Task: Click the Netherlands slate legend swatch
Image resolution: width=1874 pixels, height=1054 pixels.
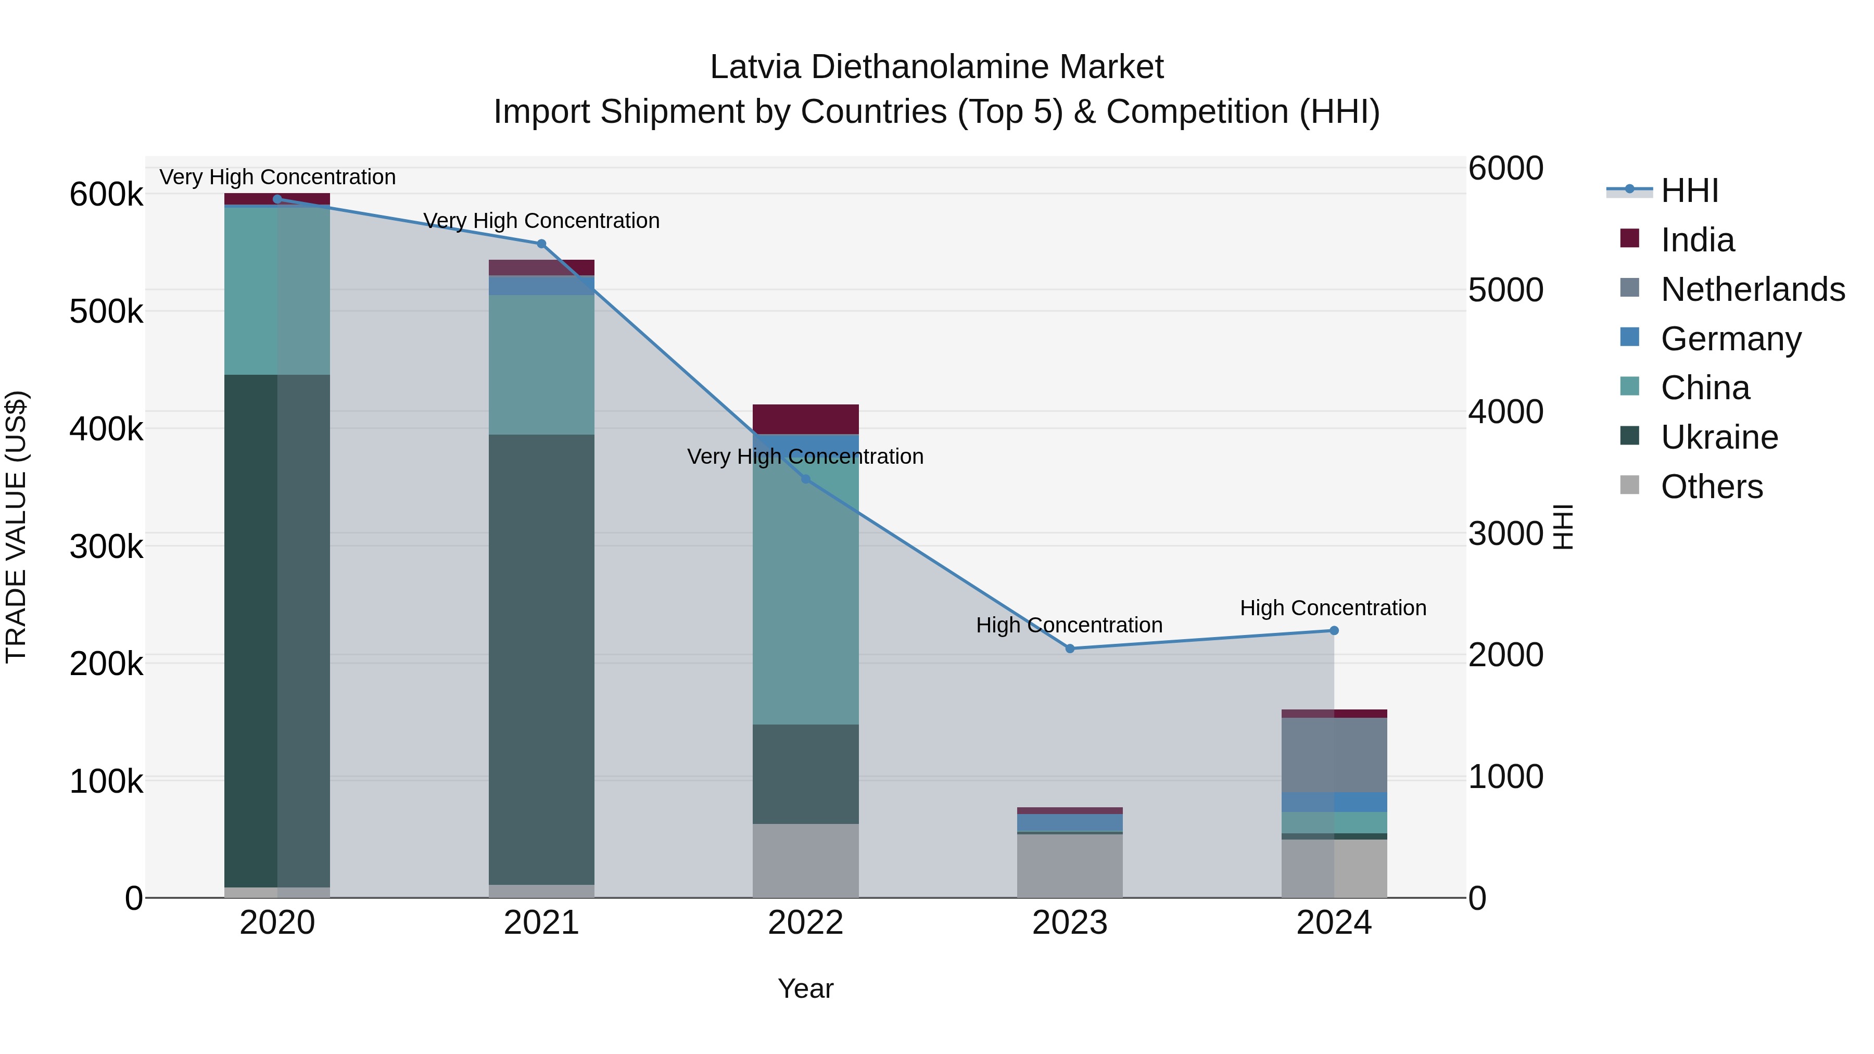Action: coord(1629,287)
